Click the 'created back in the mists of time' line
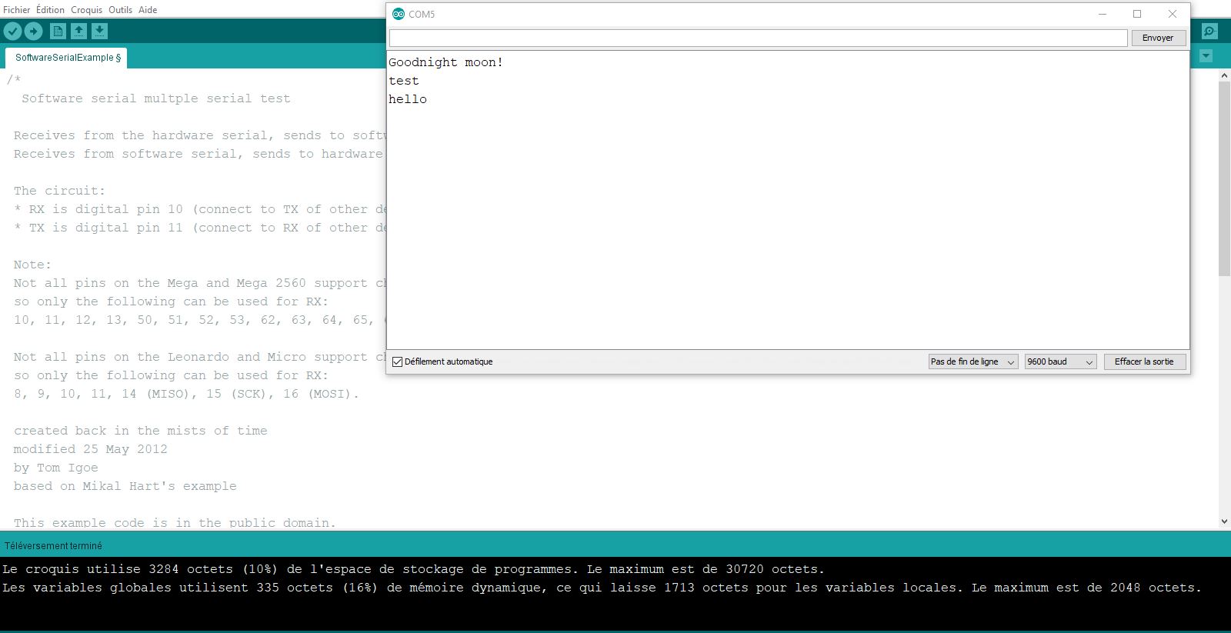The width and height of the screenshot is (1231, 633). click(141, 431)
